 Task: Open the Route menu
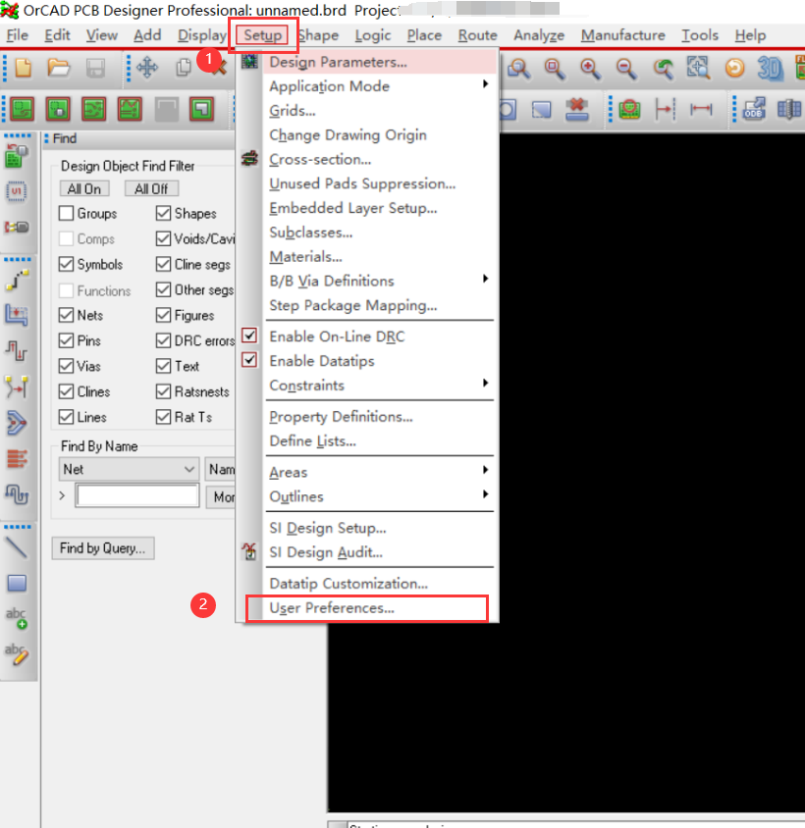[477, 35]
